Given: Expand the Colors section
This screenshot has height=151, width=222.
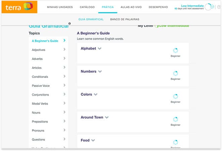Looking at the screenshot, I should point(96,95).
